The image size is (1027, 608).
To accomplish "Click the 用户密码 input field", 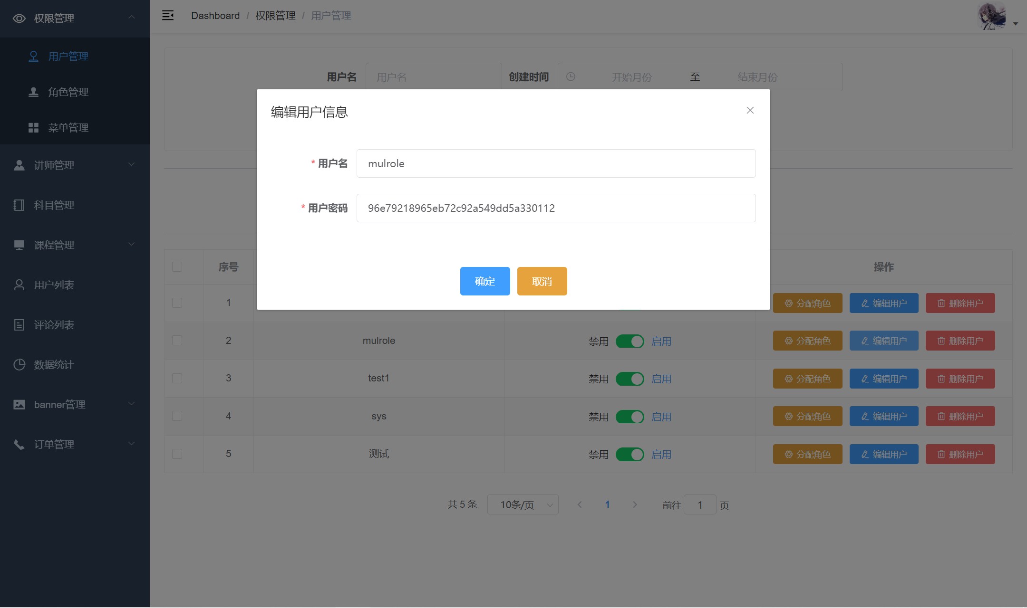I will pyautogui.click(x=556, y=208).
